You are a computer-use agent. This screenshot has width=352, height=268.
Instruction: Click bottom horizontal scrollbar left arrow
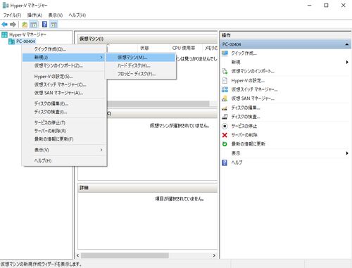[78, 255]
